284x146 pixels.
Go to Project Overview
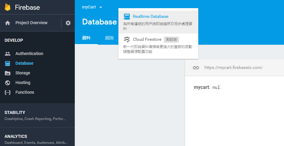(x=31, y=23)
